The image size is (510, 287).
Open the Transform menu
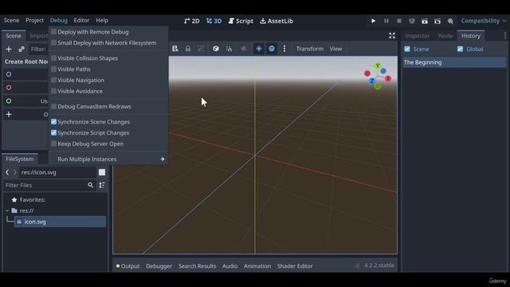click(x=310, y=49)
